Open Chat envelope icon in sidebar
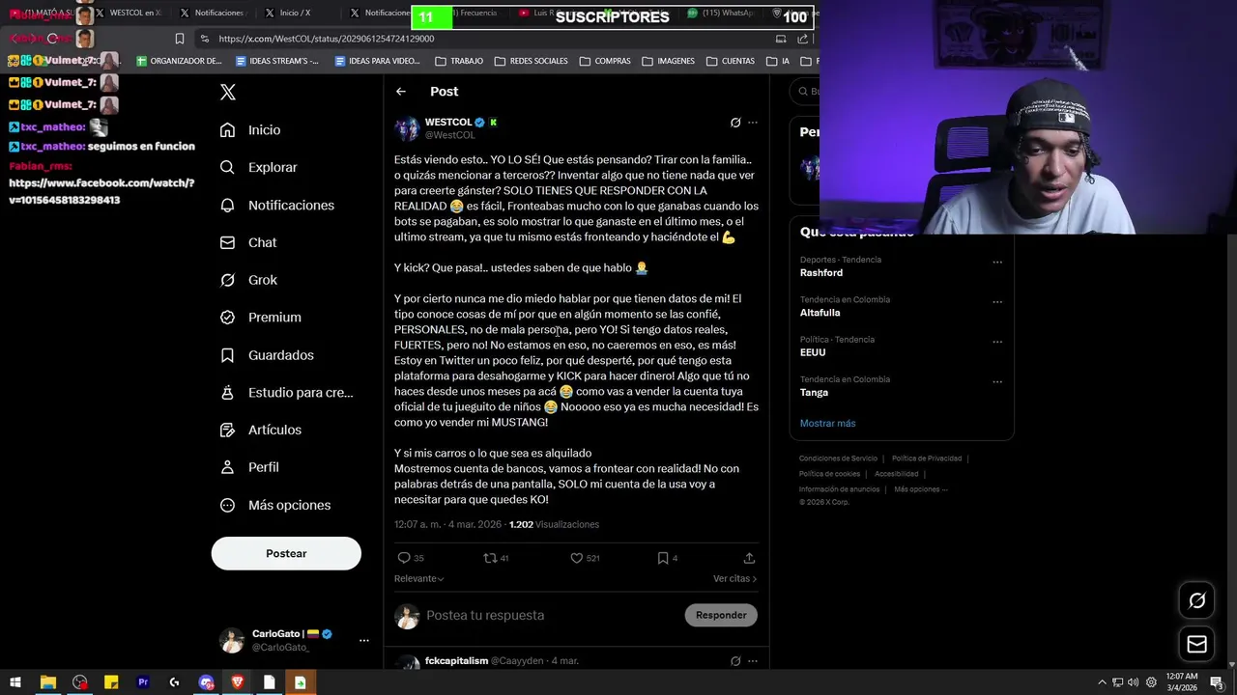Image resolution: width=1237 pixels, height=695 pixels. [x=227, y=242]
